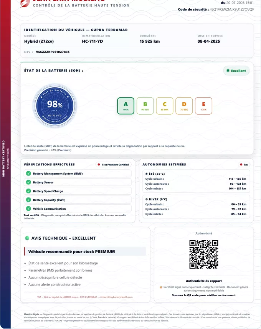Click the km unit badge
Viewport: 261px width, 329px height.
click(x=244, y=165)
